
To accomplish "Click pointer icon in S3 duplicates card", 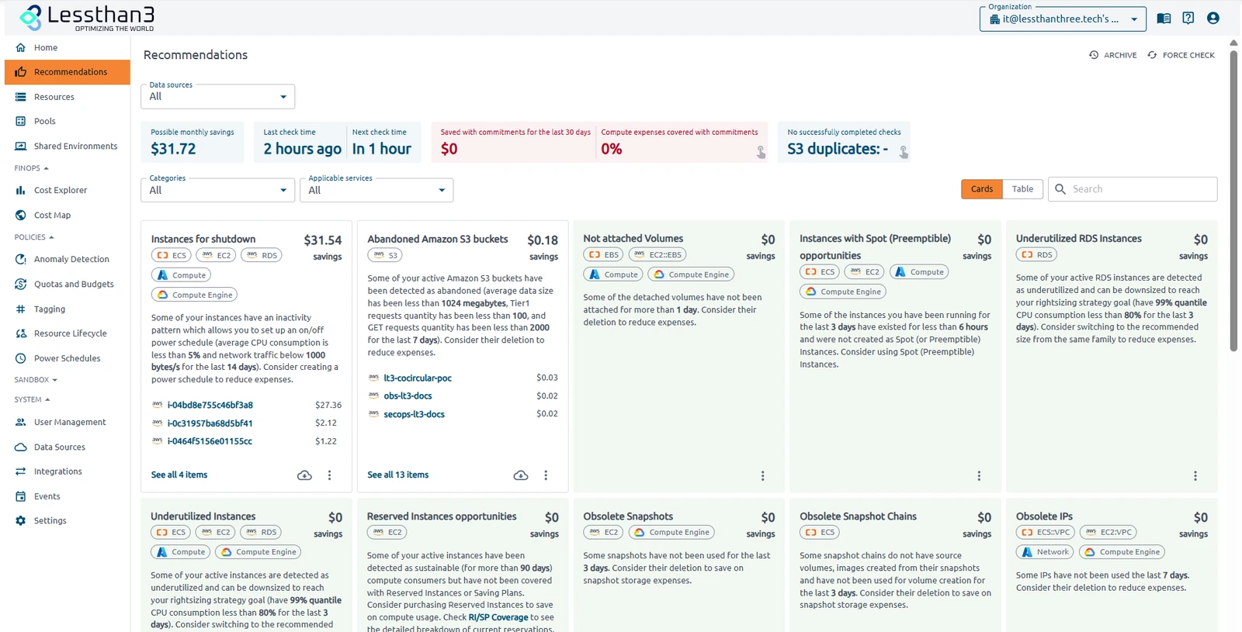I will pos(904,153).
